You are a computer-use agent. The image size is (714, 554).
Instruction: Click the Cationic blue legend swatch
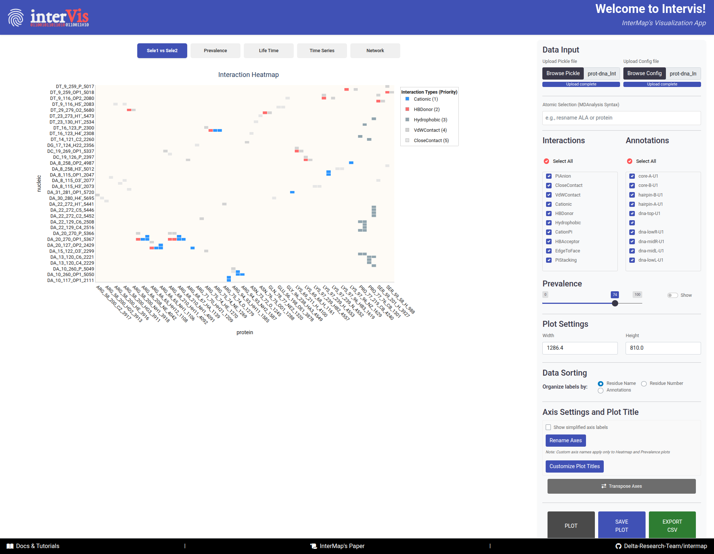pyautogui.click(x=407, y=99)
